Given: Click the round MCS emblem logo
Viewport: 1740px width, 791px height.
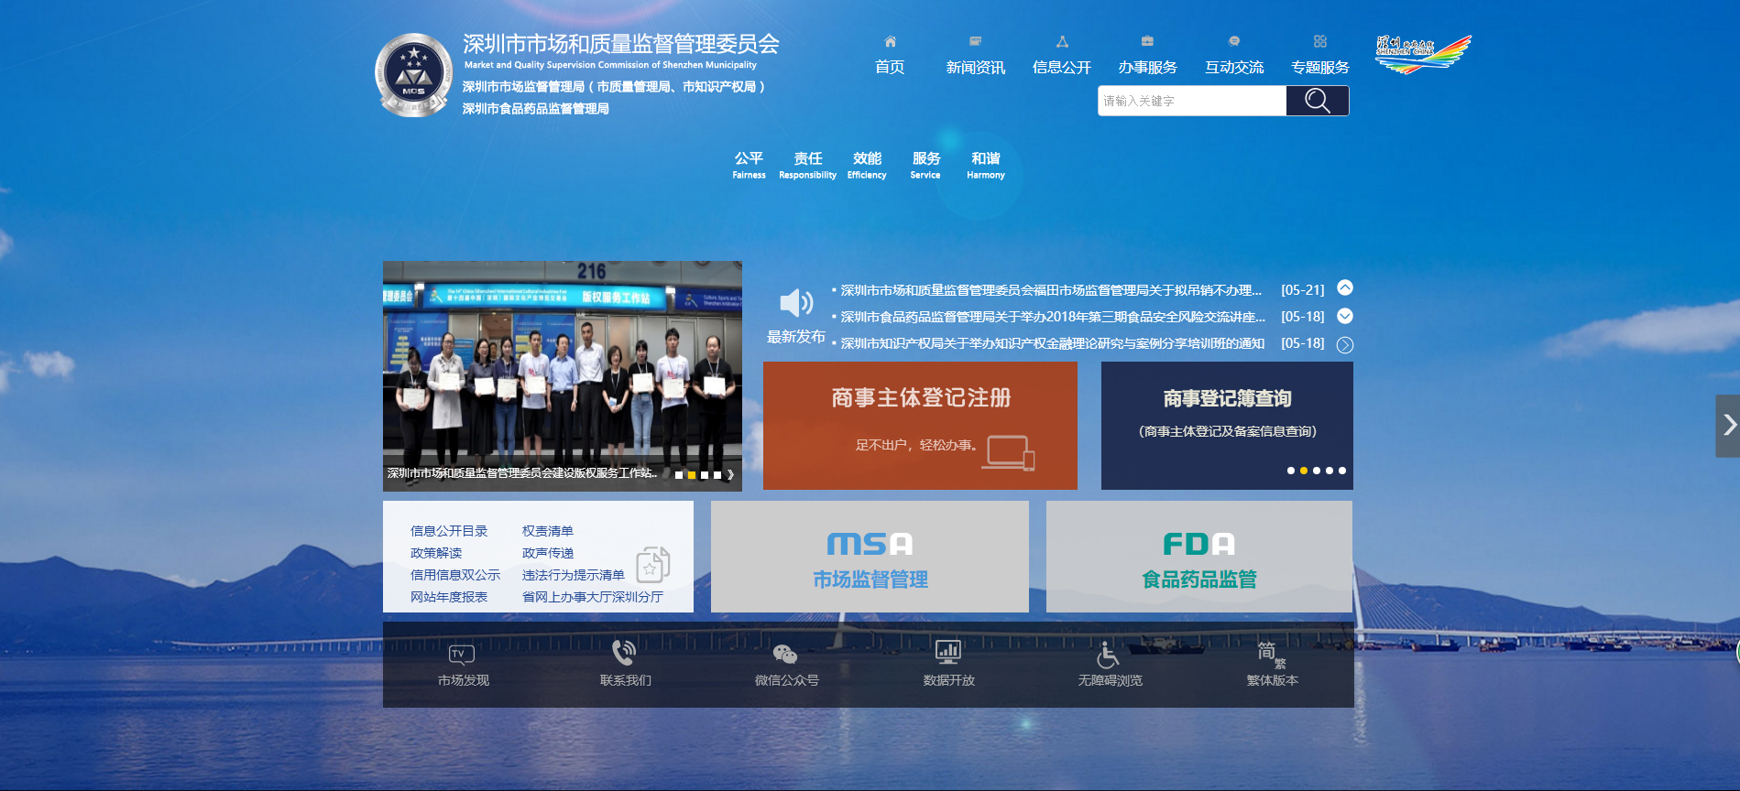Looking at the screenshot, I should coord(414,74).
